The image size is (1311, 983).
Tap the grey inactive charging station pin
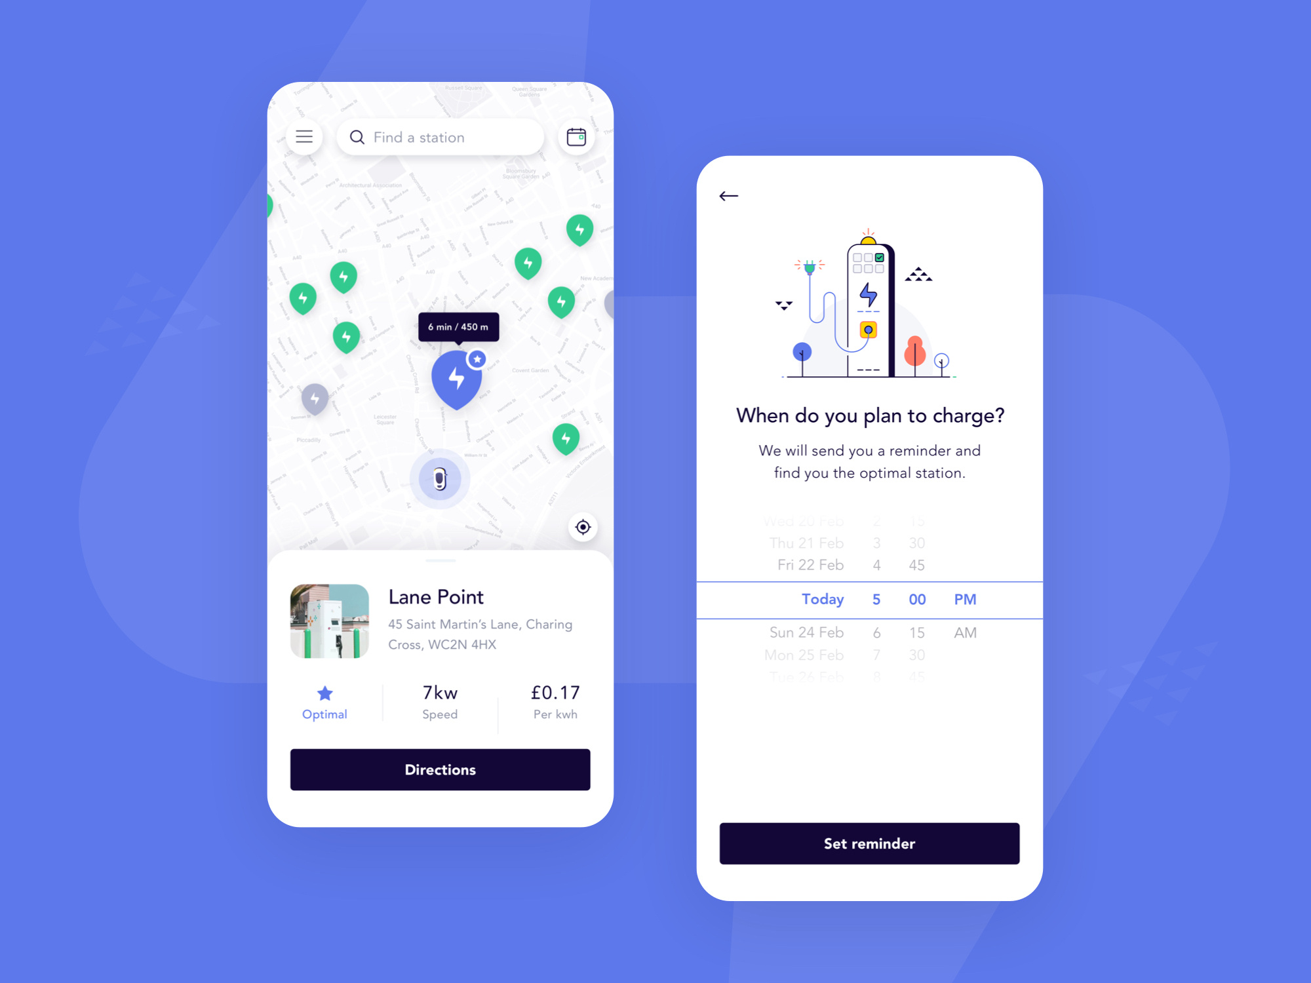(317, 398)
